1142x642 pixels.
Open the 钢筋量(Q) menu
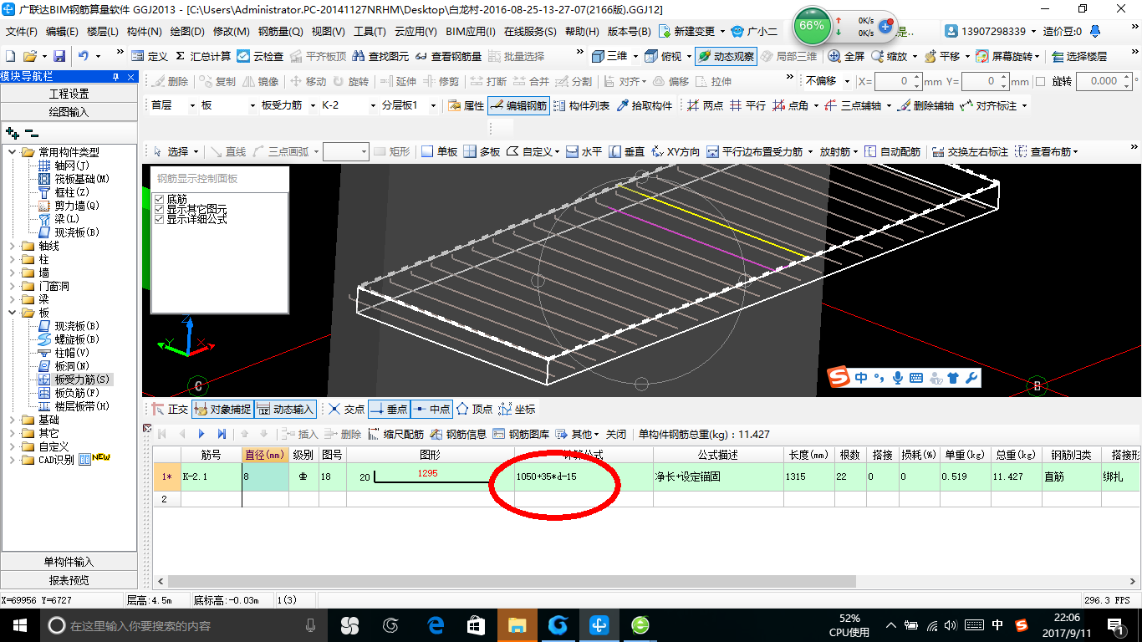click(x=280, y=31)
